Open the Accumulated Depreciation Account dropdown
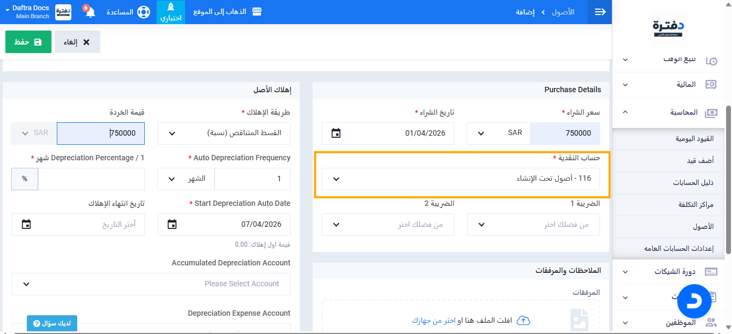The height and width of the screenshot is (334, 732). pyautogui.click(x=151, y=284)
